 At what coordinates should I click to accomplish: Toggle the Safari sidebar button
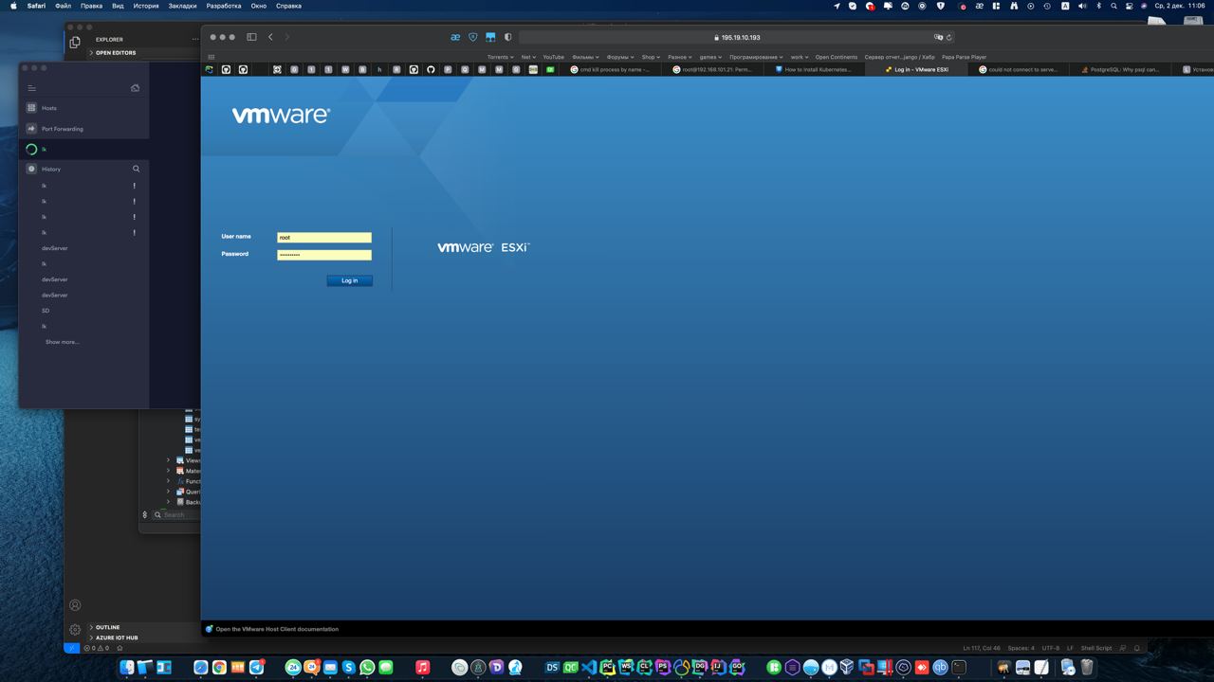(x=251, y=37)
